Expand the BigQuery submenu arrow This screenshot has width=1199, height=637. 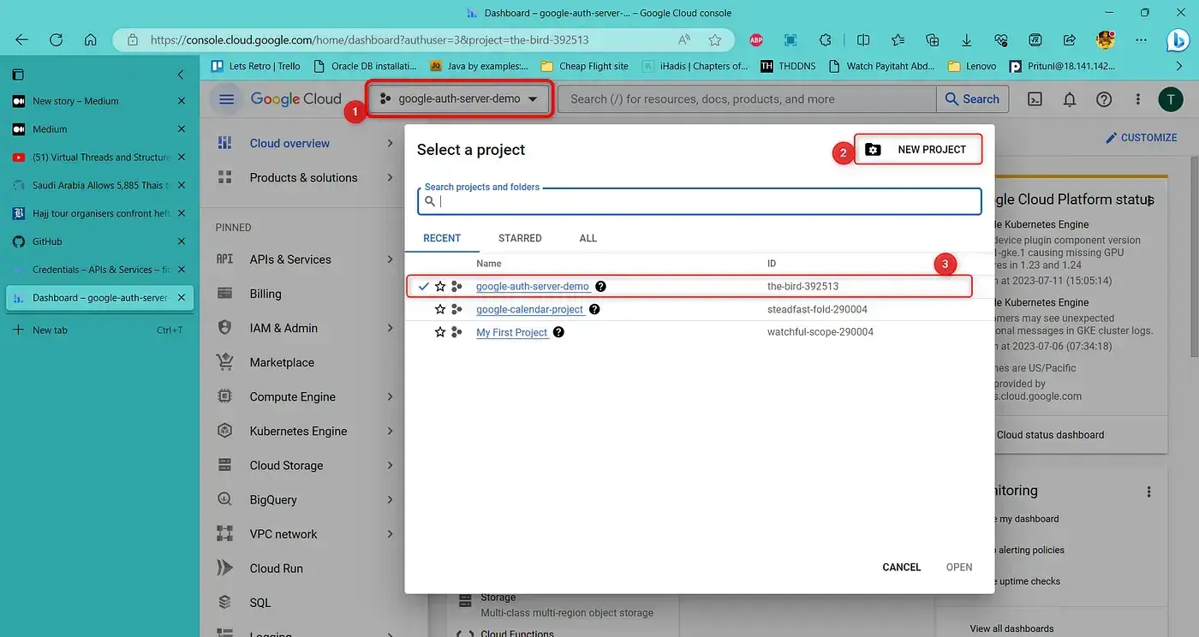tap(391, 499)
